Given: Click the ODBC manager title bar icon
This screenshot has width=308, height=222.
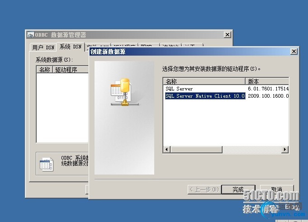Looking at the screenshot, I should [30, 35].
